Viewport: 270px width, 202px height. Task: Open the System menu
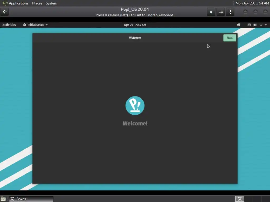[51, 3]
